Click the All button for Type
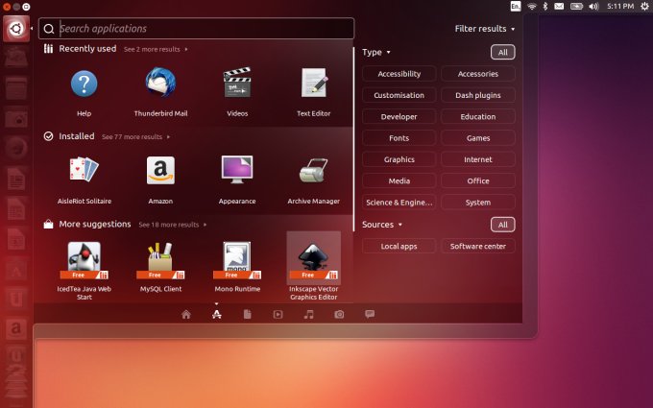This screenshot has height=408, width=653. (501, 52)
